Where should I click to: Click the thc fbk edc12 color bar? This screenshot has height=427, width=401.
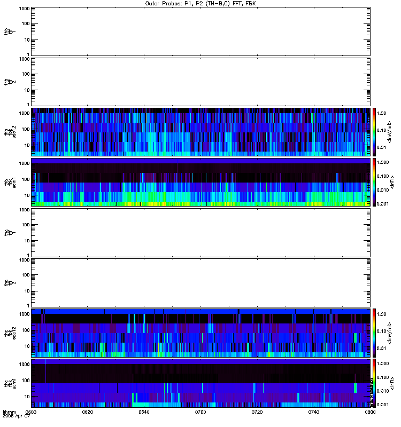pos(374,333)
